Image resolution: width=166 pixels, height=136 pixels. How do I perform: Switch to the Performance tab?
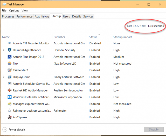tap(24, 16)
